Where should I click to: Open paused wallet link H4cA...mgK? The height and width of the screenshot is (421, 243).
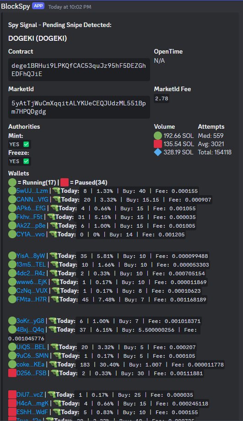(32, 403)
